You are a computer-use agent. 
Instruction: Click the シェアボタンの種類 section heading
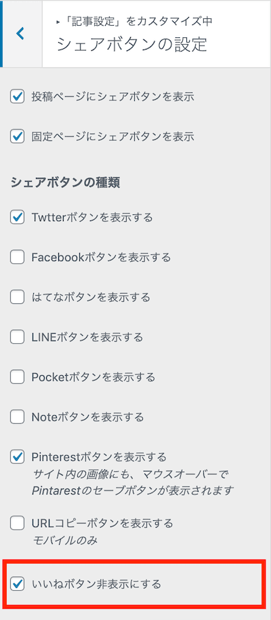[66, 182]
